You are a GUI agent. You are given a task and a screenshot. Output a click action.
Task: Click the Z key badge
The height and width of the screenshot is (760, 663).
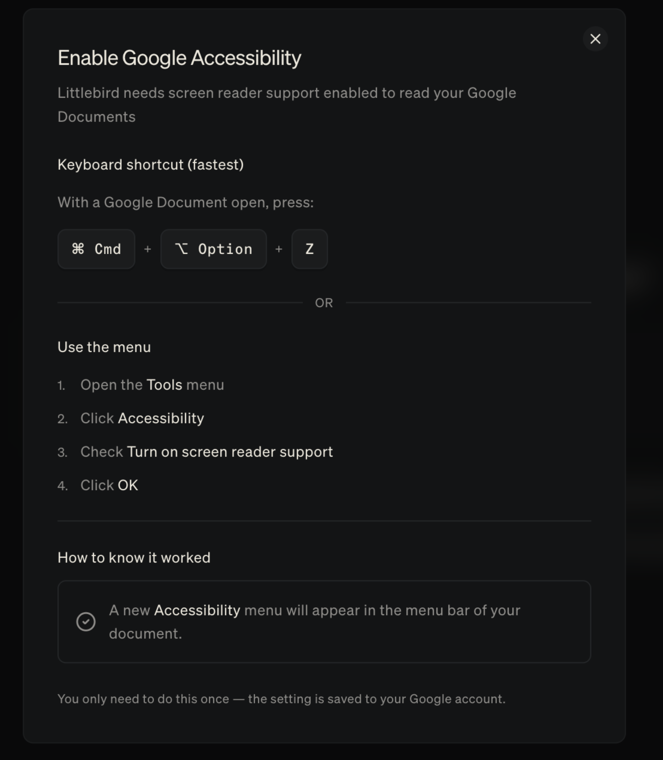(x=309, y=249)
